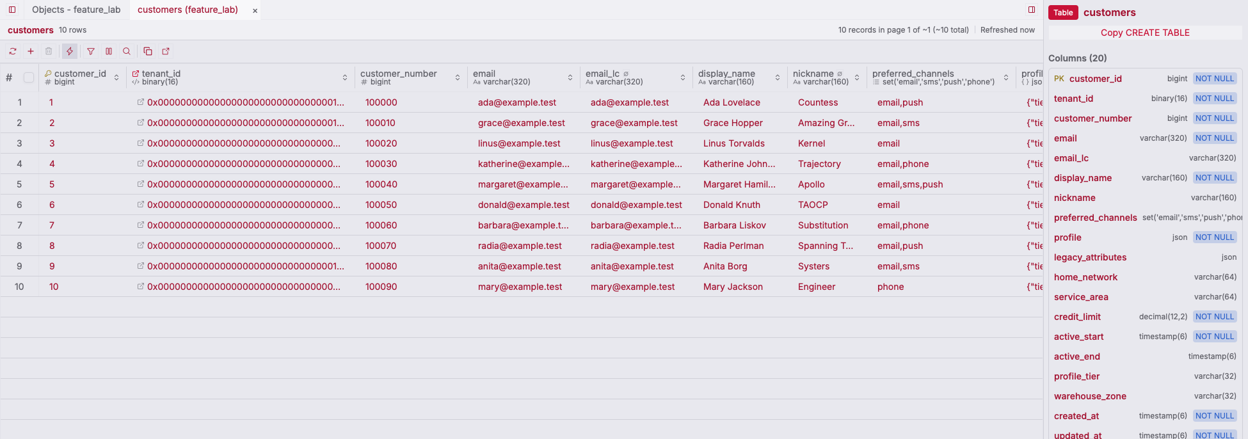Toggle the left sidebar panel icon
The image size is (1248, 439).
point(12,10)
